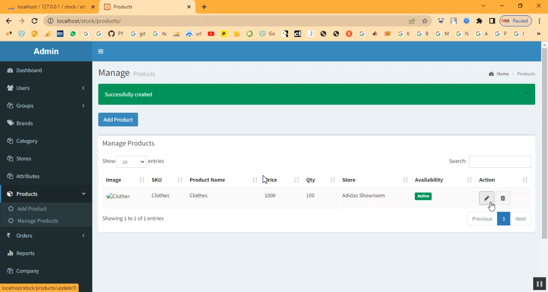Click the YouTube bookmark icon
This screenshot has height=292, width=548.
211,34
